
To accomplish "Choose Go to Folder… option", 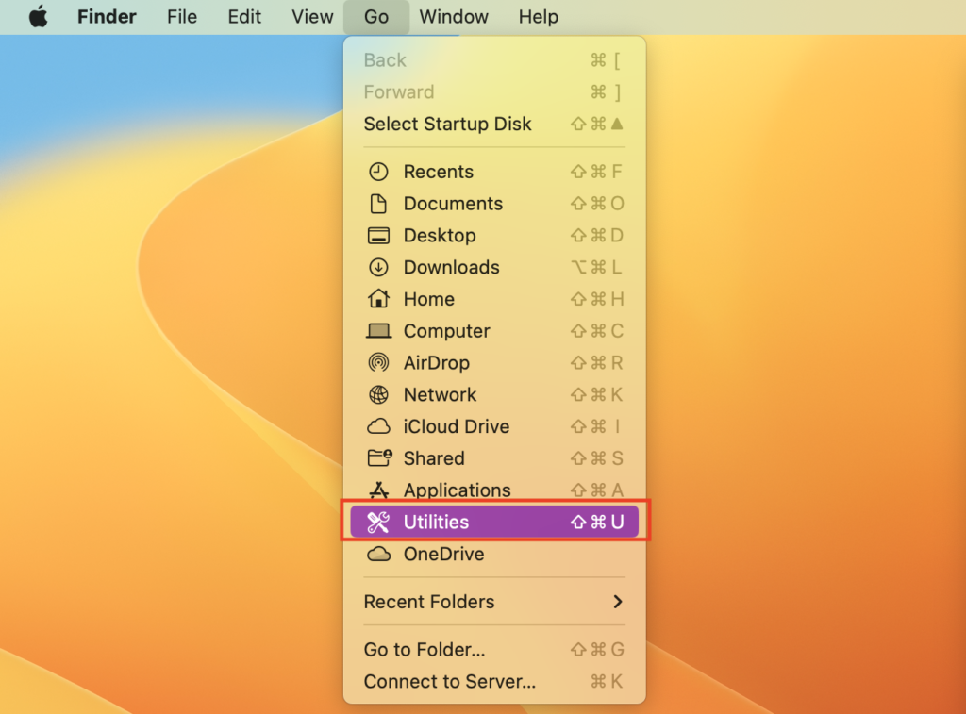I will coord(425,650).
